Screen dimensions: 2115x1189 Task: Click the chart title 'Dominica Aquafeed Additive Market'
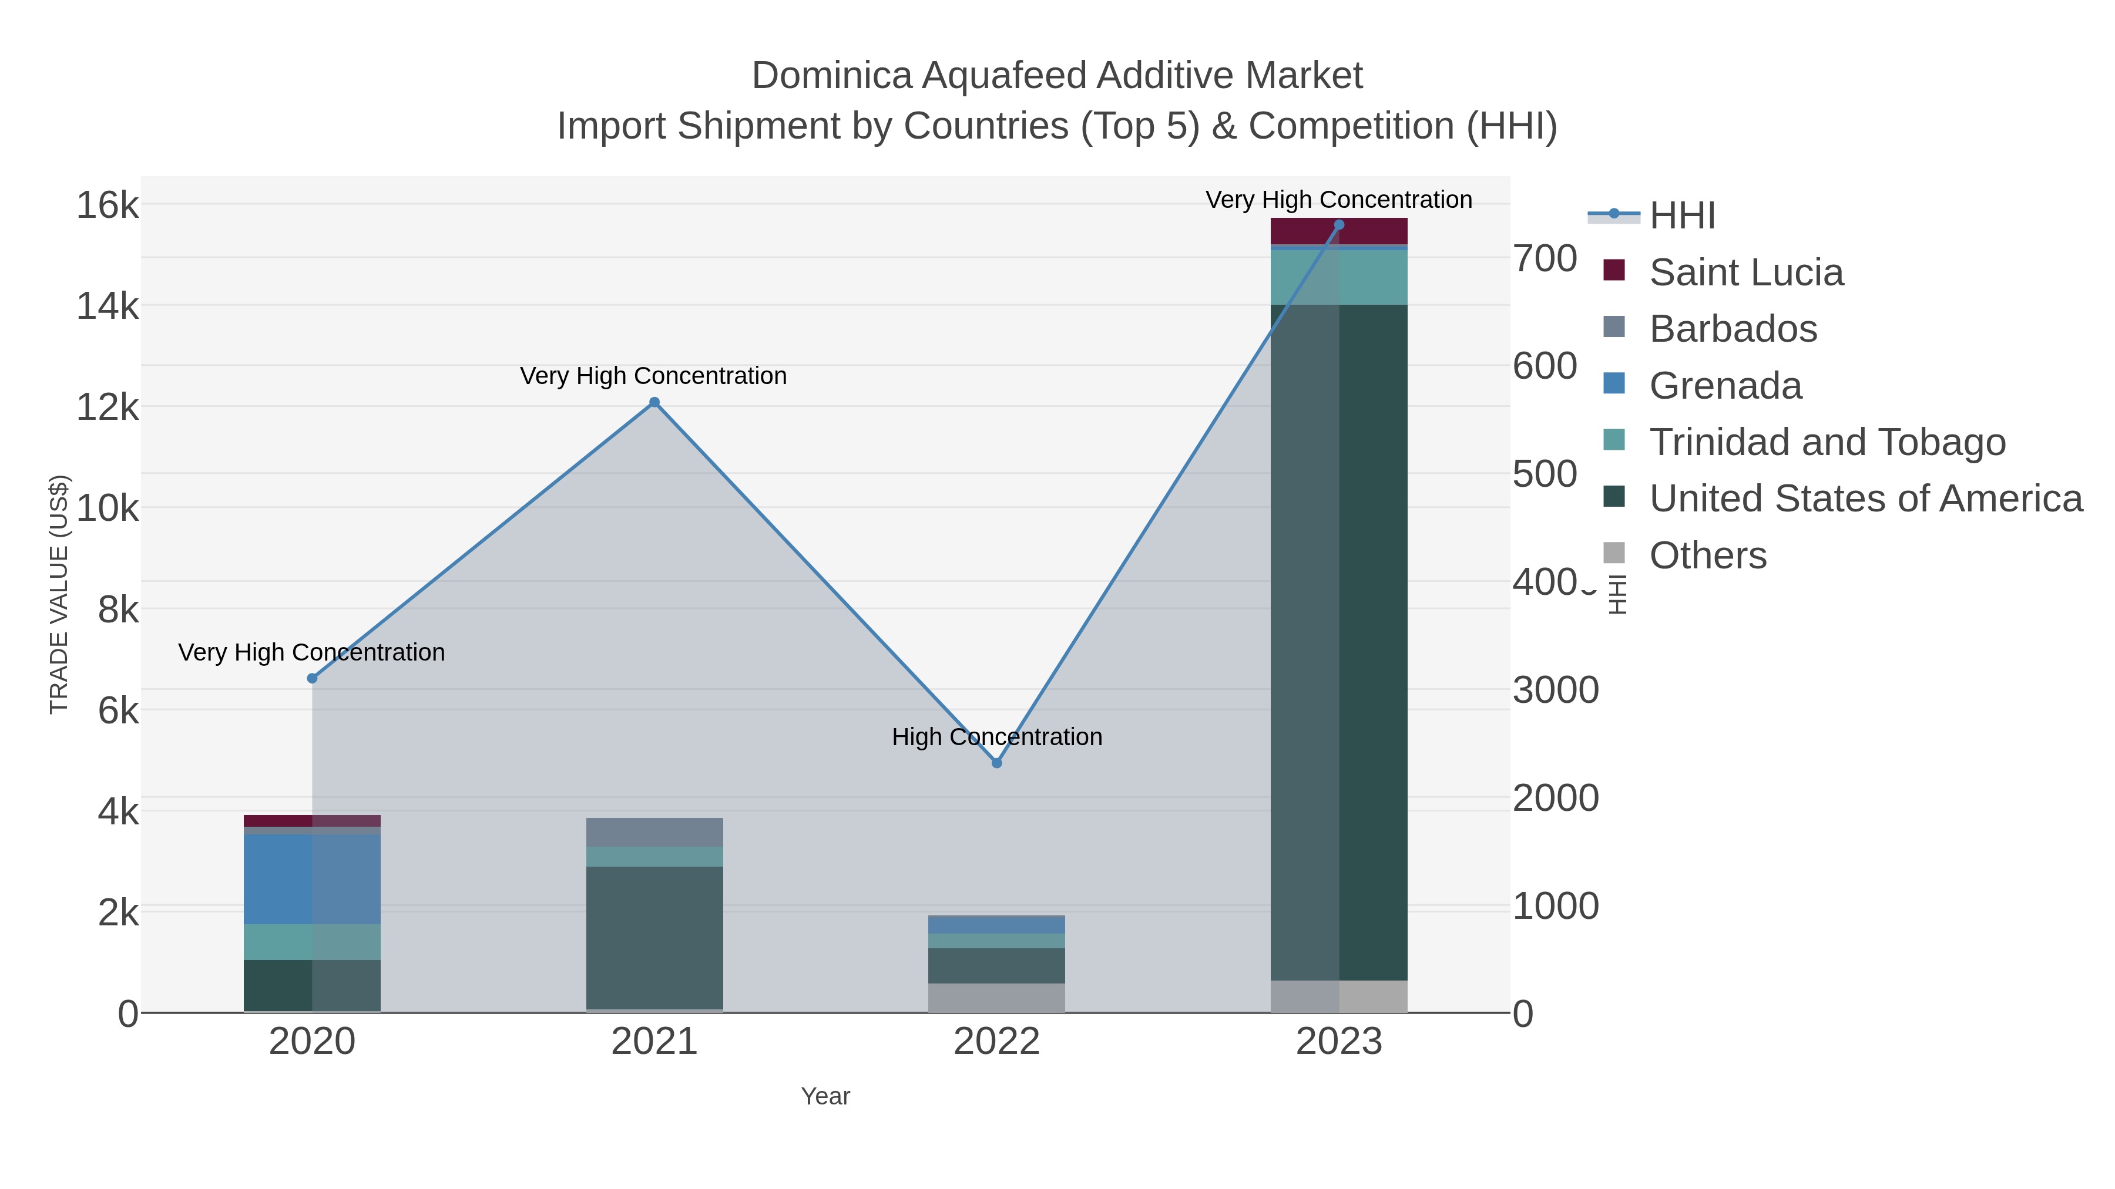point(1057,76)
